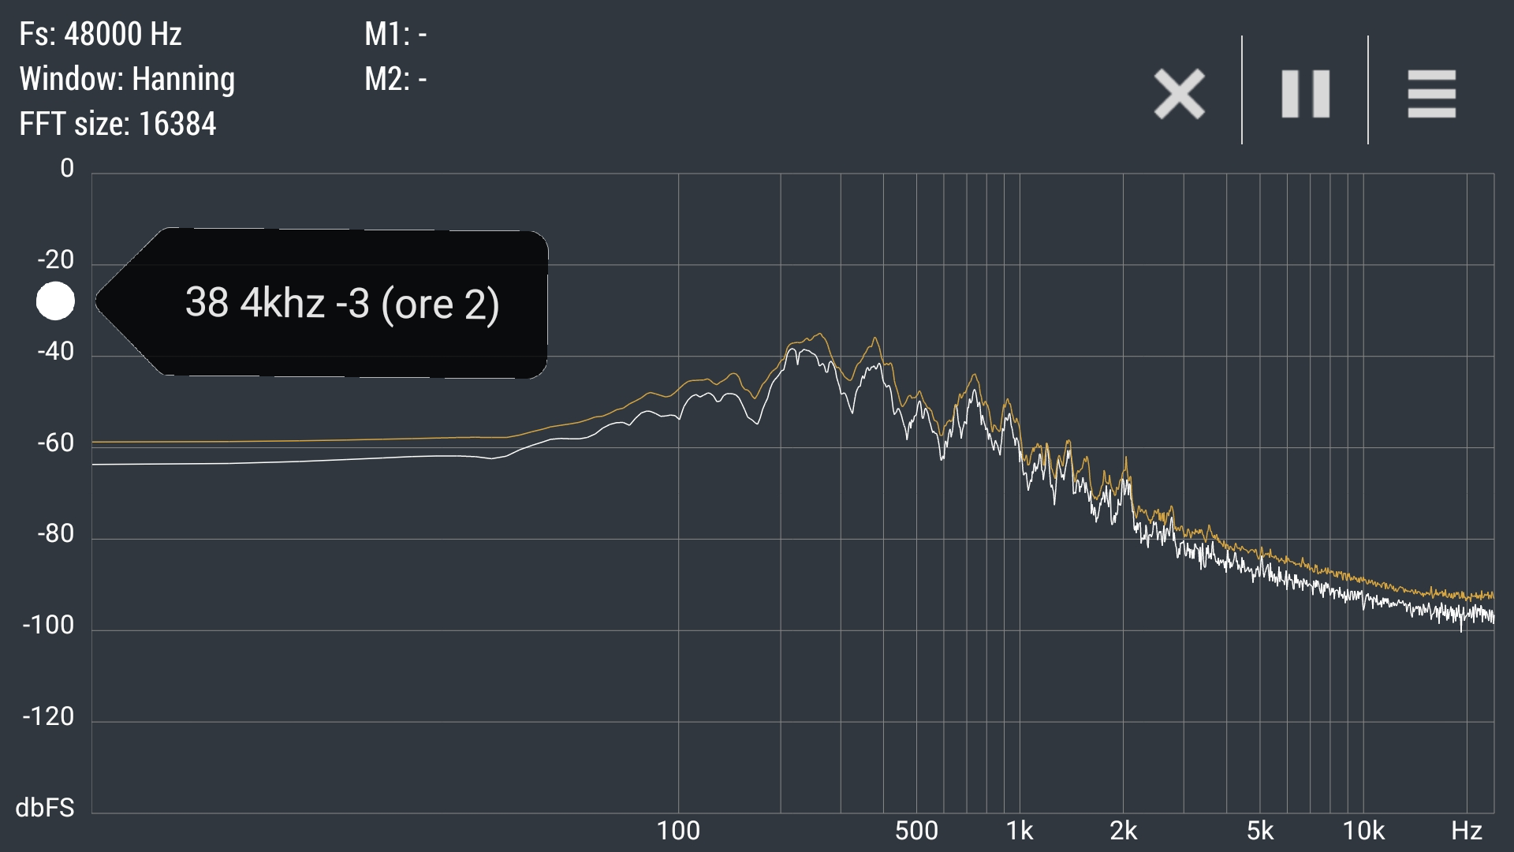Viewport: 1514px width, 852px height.
Task: Open the hamburger menu
Action: (1431, 94)
